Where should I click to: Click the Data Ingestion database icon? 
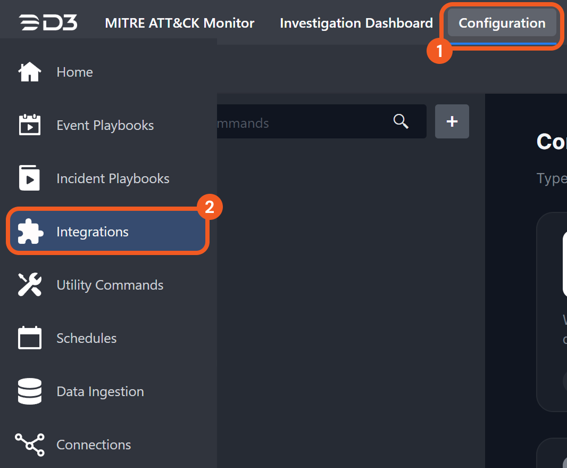(x=30, y=391)
